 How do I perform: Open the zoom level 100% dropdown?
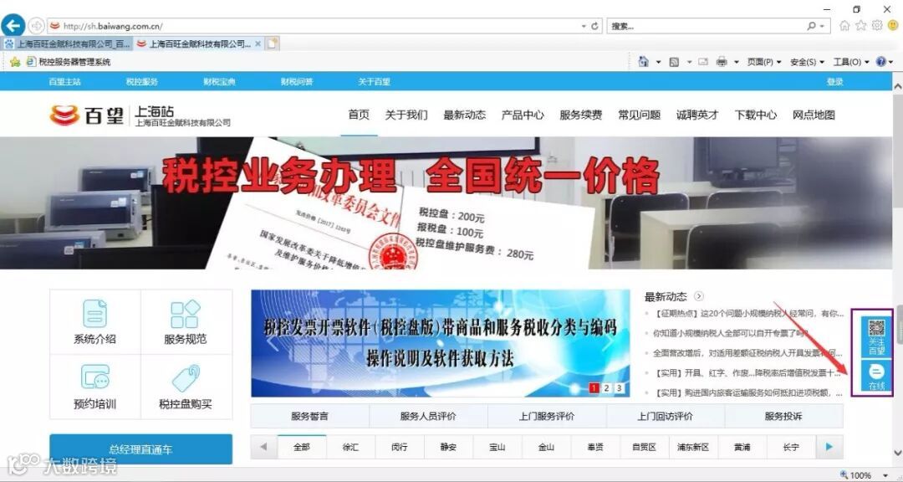coord(885,475)
